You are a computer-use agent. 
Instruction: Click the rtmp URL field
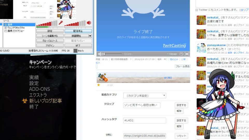click(x=145, y=136)
